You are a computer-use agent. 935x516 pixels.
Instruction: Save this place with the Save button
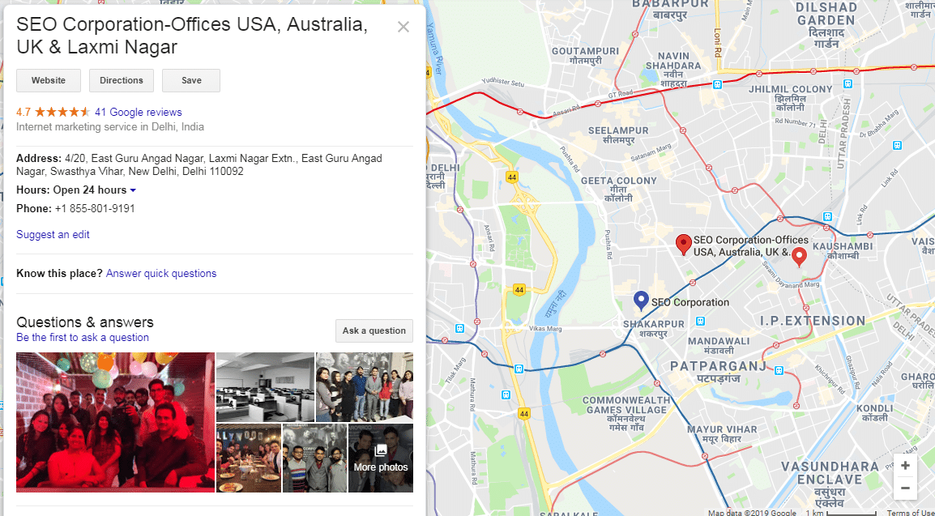coord(191,80)
